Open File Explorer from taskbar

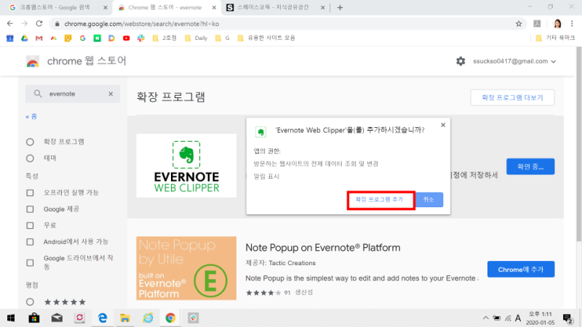[125, 318]
